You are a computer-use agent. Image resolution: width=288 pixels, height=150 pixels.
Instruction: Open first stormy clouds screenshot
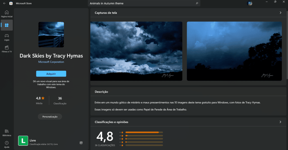(x=136, y=51)
